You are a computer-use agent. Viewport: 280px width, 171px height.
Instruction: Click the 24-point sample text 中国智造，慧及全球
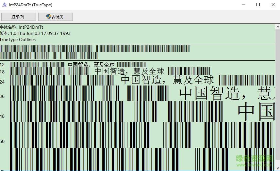click(x=167, y=80)
